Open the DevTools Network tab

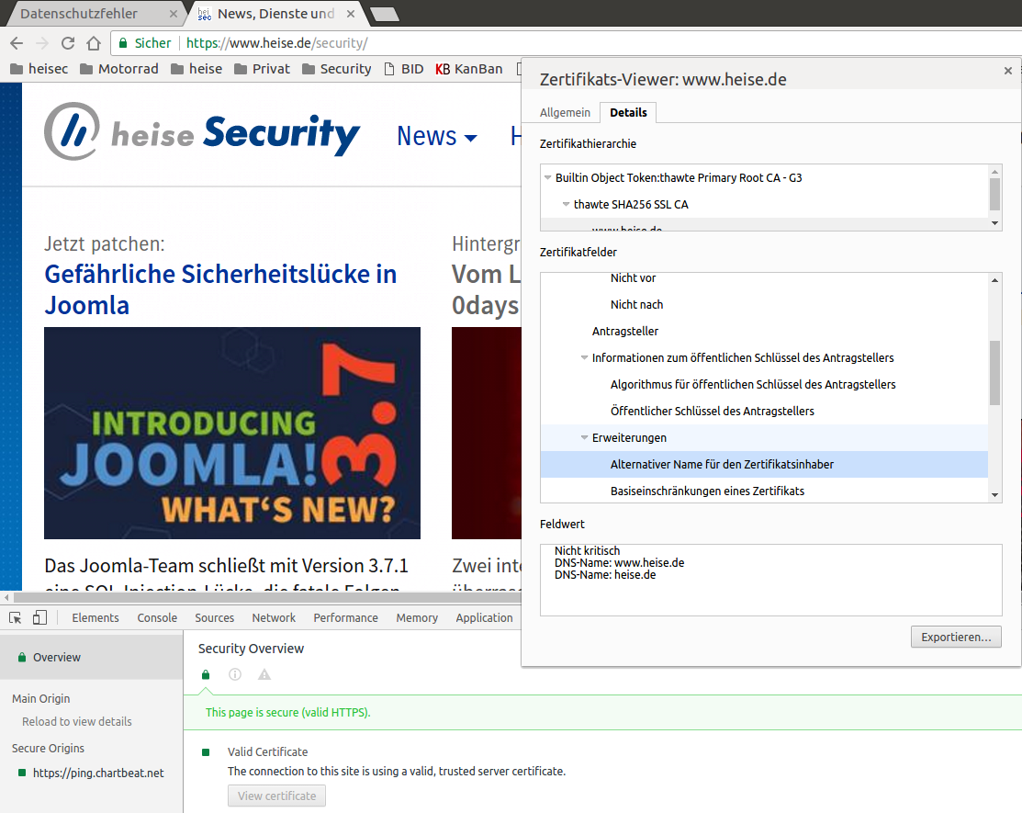274,617
